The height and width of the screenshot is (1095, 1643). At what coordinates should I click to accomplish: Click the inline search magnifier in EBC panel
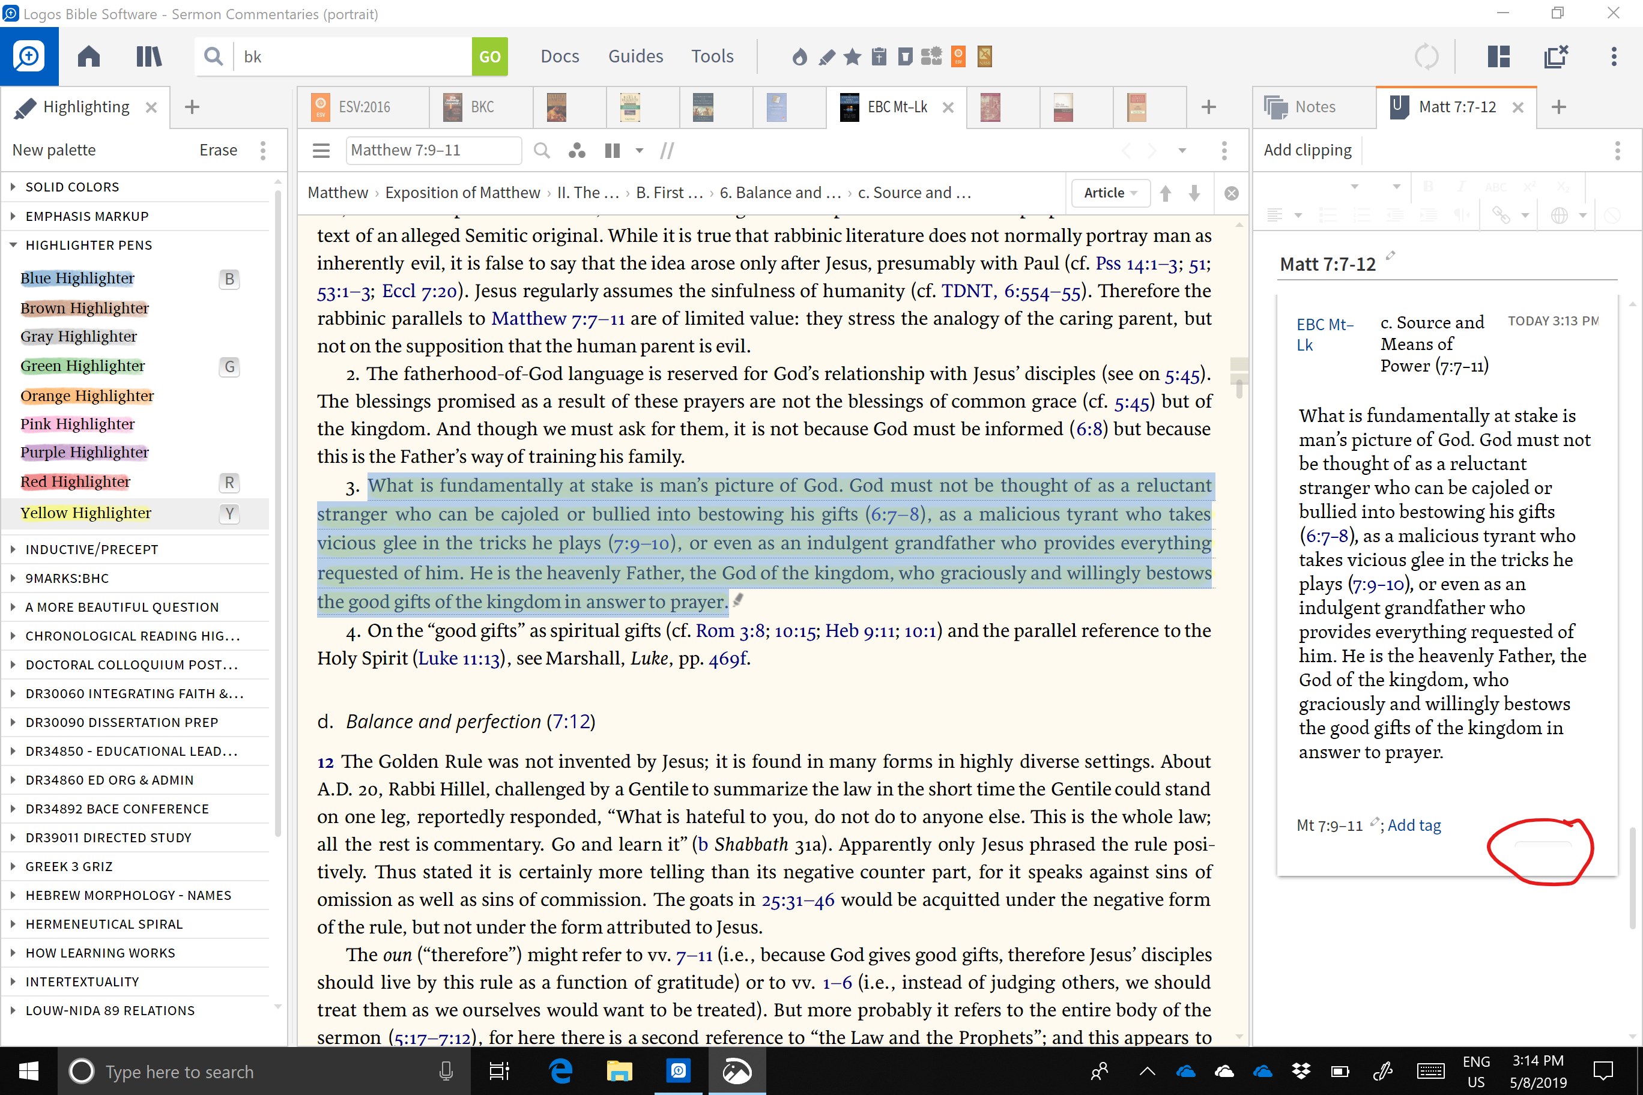(542, 150)
